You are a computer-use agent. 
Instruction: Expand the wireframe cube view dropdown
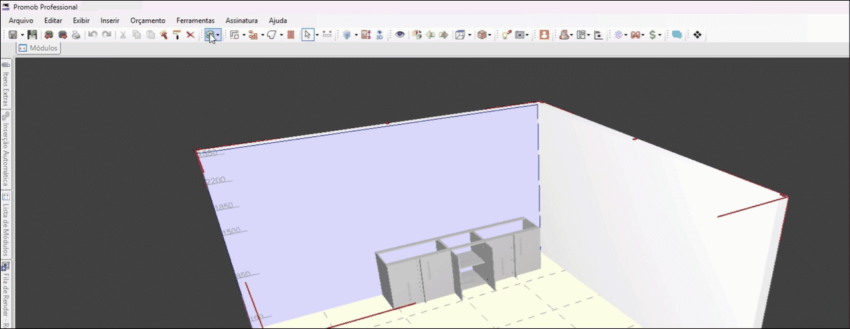(469, 35)
